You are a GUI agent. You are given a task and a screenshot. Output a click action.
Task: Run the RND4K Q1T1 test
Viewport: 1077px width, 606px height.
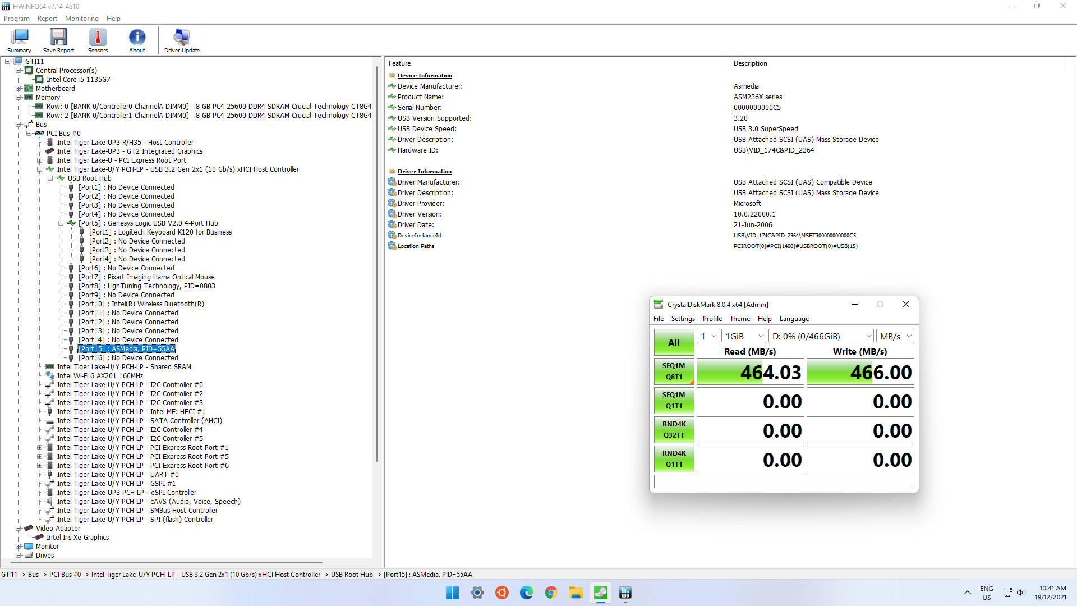click(674, 459)
